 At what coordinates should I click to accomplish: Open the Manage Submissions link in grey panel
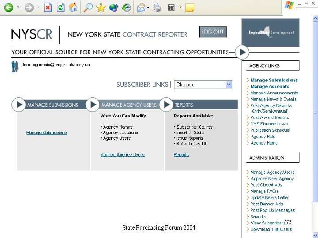point(46,133)
